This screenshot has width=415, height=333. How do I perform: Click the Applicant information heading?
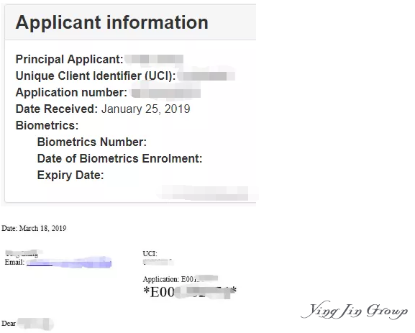pyautogui.click(x=111, y=22)
